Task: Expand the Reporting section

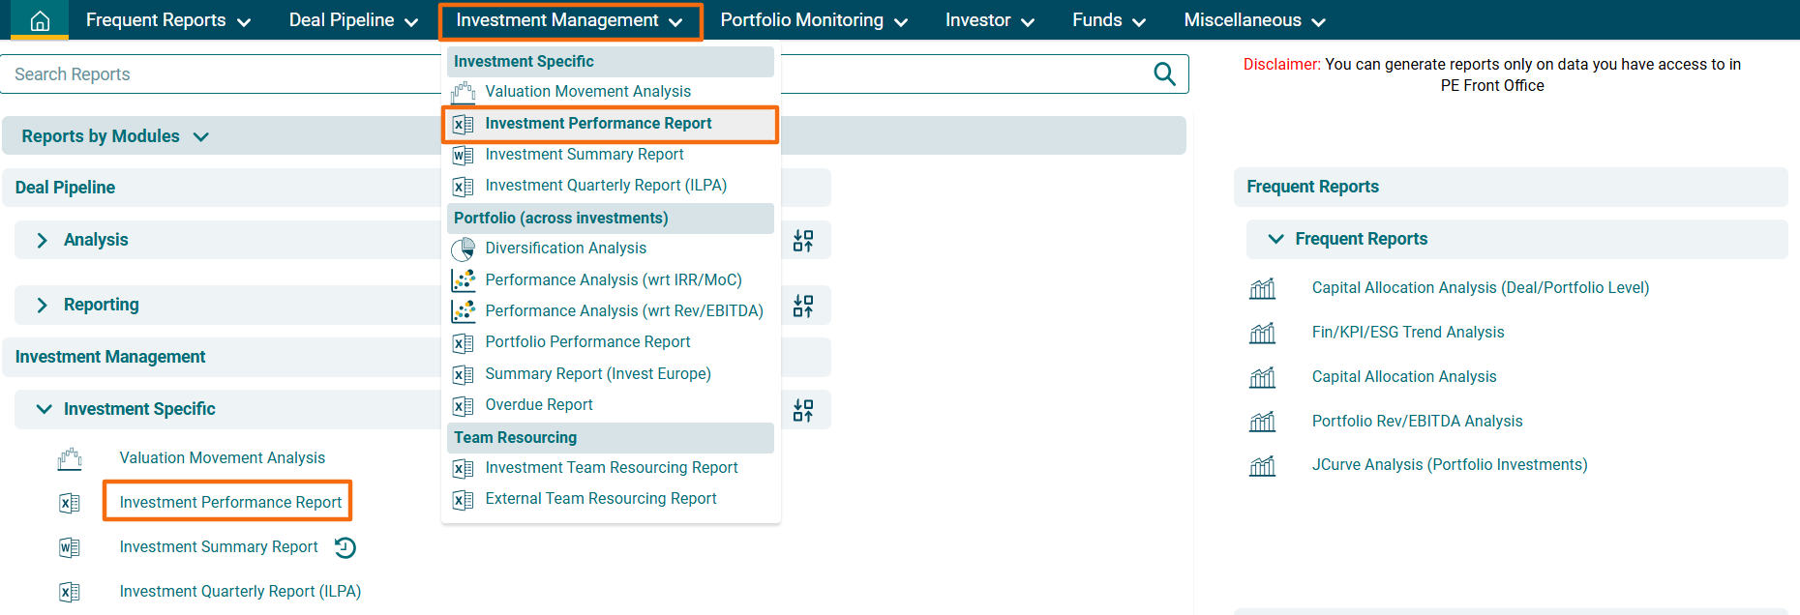Action: tap(42, 306)
